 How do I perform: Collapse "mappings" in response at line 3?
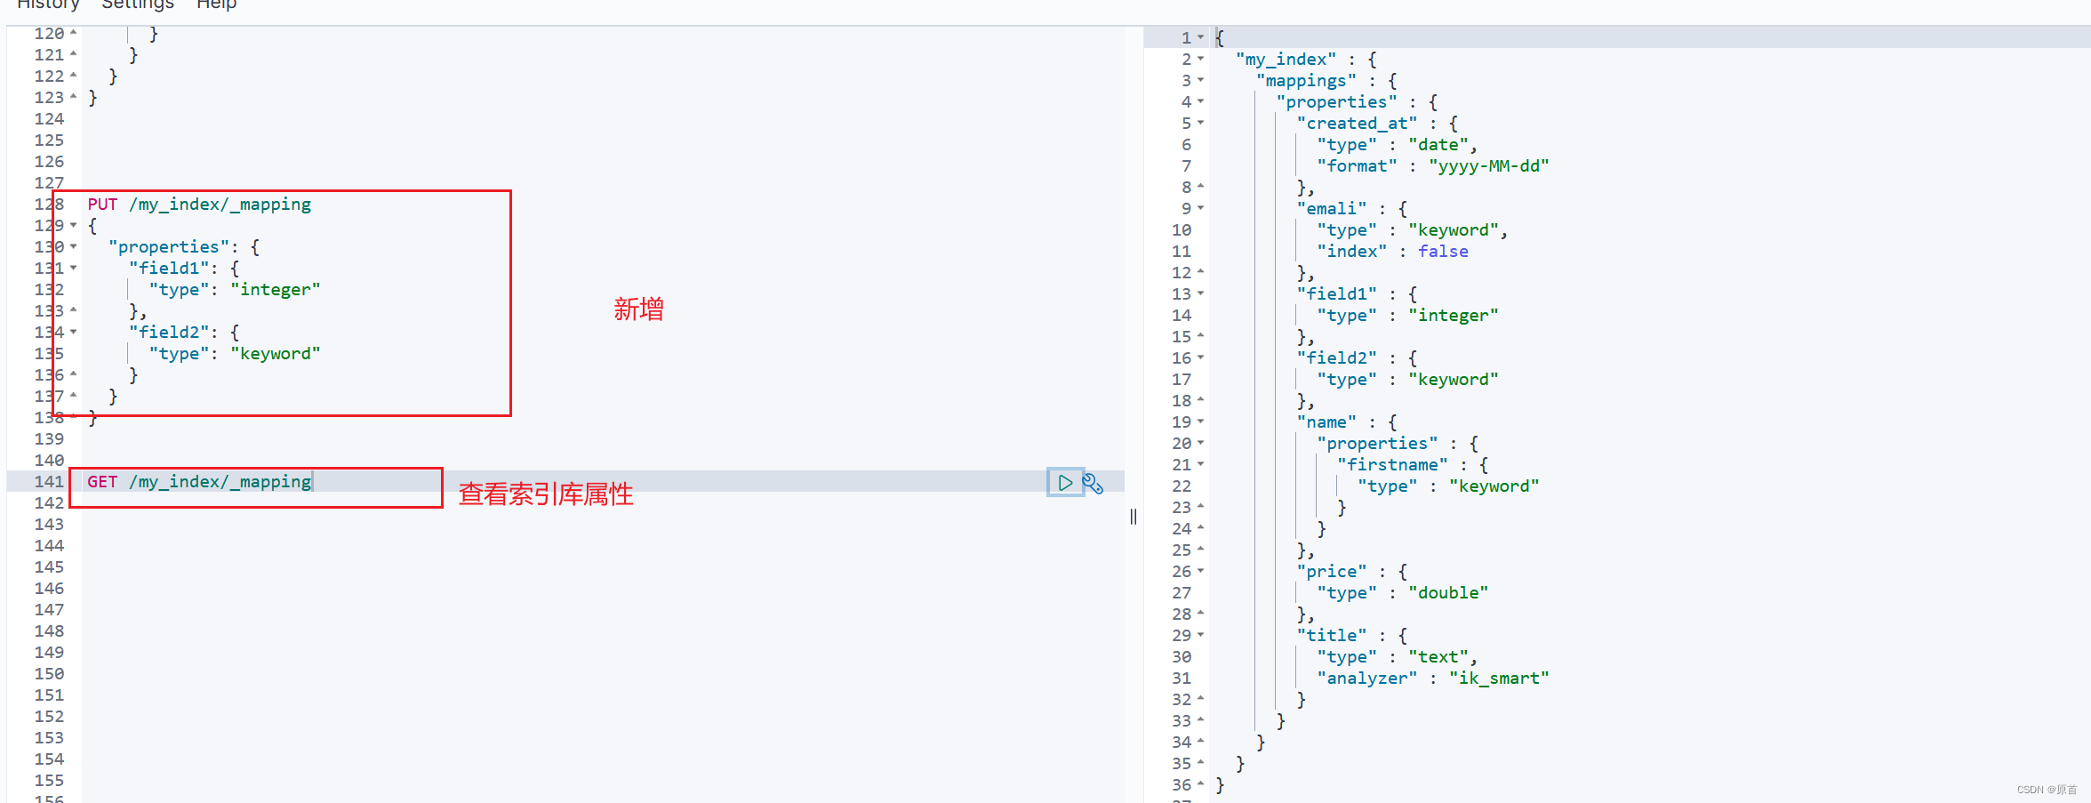coord(1200,80)
